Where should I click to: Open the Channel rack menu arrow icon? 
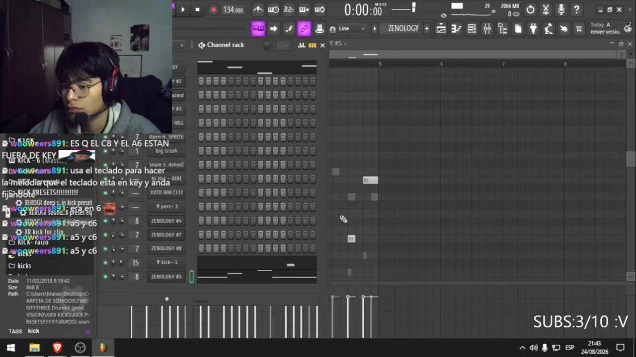(x=202, y=45)
